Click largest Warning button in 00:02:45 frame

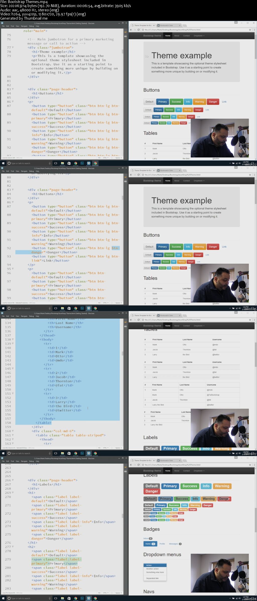[x=200, y=247]
